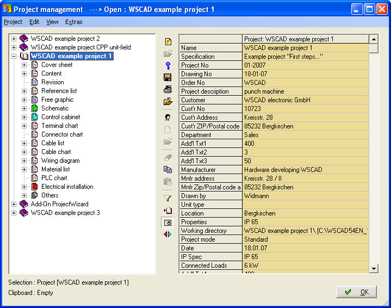Click the book icon for WSCAD example project 2
Screen dimensions: 391x308
point(24,38)
